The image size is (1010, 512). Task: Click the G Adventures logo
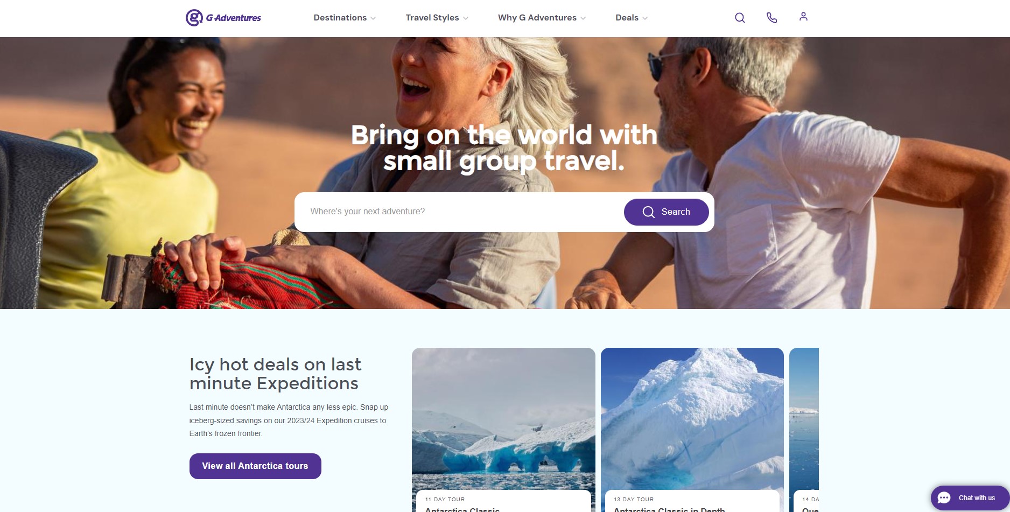click(223, 18)
